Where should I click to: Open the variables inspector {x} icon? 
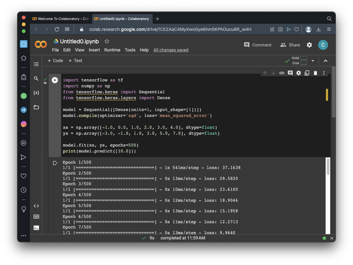(36, 93)
